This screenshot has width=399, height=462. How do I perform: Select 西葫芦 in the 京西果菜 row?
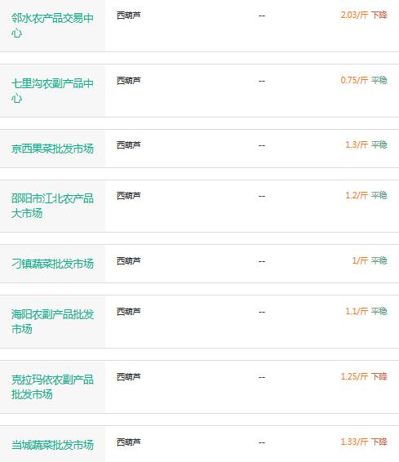[129, 145]
